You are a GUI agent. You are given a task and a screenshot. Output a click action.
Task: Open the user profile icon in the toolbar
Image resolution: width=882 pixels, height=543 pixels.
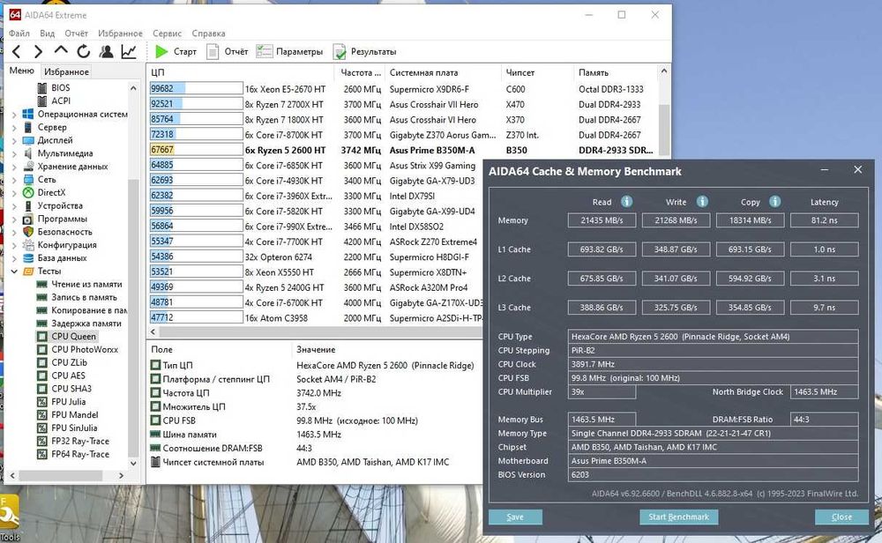pos(106,52)
